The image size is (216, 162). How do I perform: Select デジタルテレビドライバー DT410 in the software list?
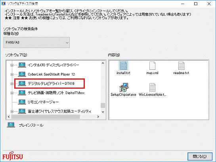click(51, 84)
